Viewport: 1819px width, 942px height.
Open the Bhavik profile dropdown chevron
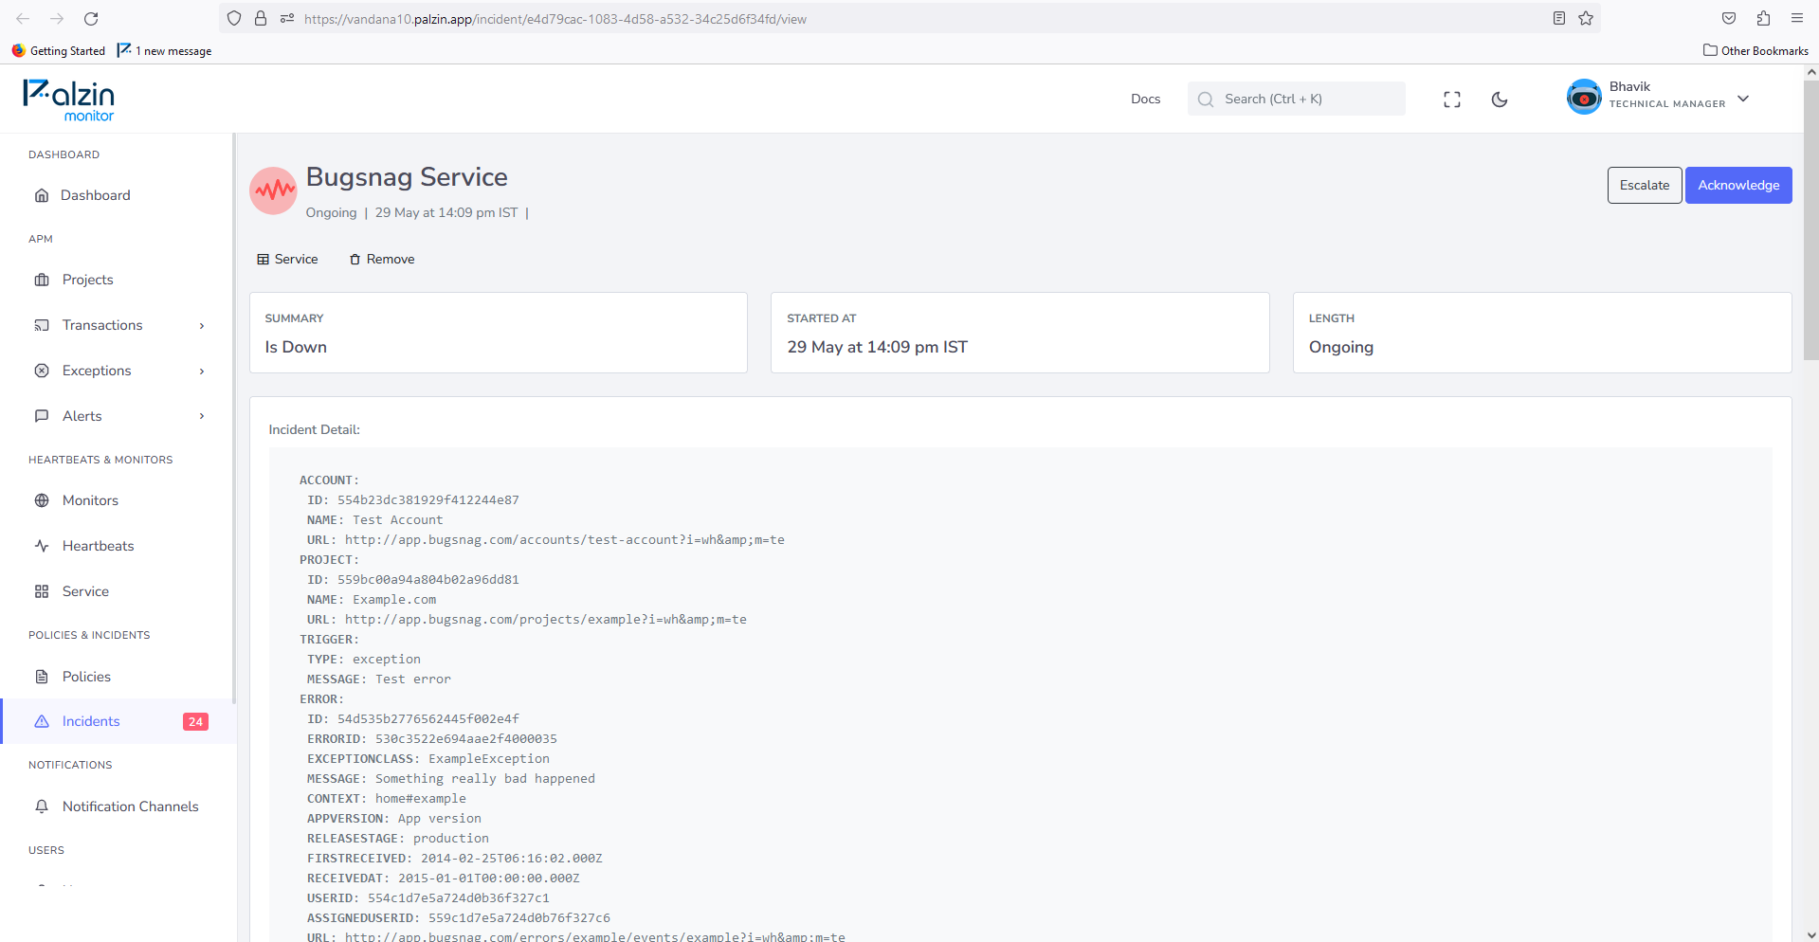tap(1743, 99)
